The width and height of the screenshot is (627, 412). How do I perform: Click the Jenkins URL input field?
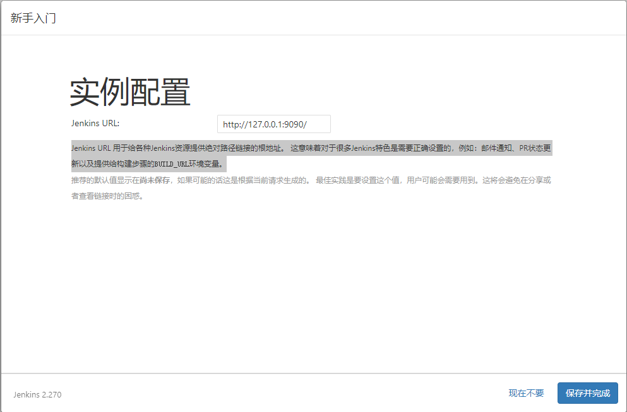[x=273, y=124]
